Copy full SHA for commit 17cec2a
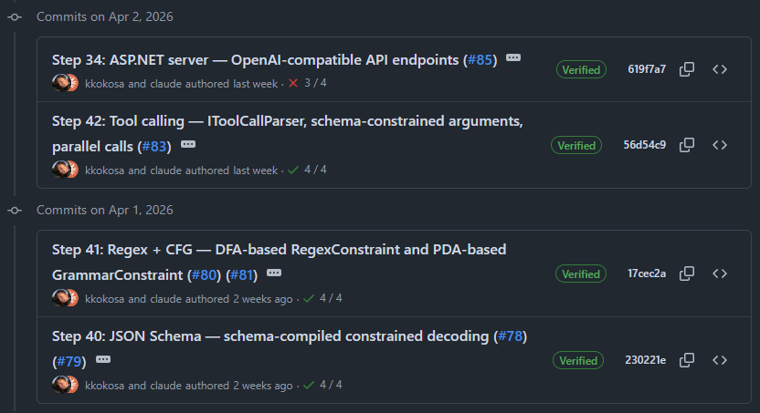Image resolution: width=760 pixels, height=413 pixels. (688, 274)
